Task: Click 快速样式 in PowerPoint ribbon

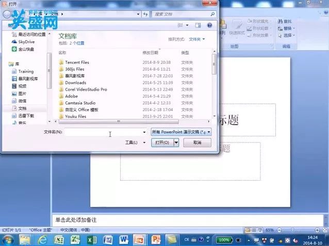Action: (237, 28)
